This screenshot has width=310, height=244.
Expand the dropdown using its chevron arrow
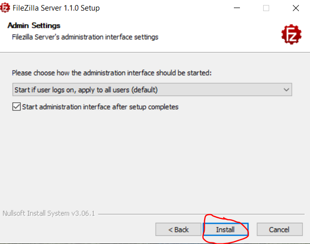[287, 90]
